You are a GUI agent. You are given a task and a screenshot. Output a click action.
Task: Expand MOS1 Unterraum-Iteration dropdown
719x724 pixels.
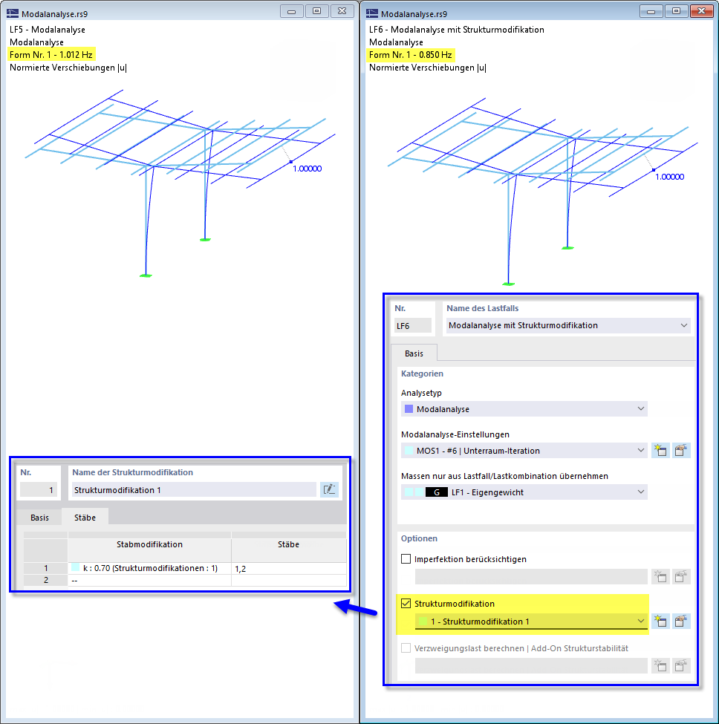(641, 450)
